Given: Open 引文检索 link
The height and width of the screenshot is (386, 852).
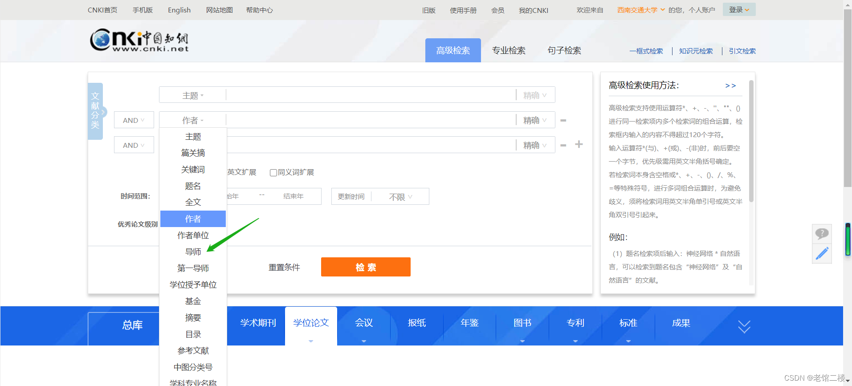Looking at the screenshot, I should 742,51.
